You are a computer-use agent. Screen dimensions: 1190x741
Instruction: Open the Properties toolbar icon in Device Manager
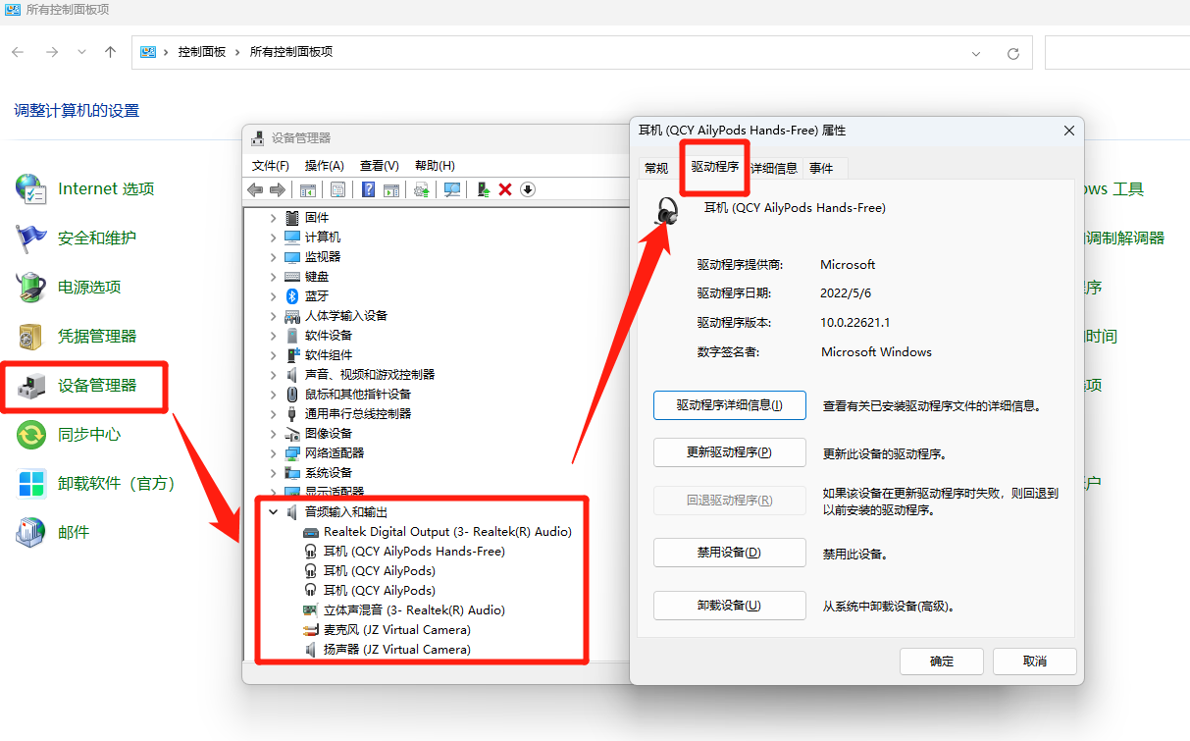pyautogui.click(x=337, y=189)
